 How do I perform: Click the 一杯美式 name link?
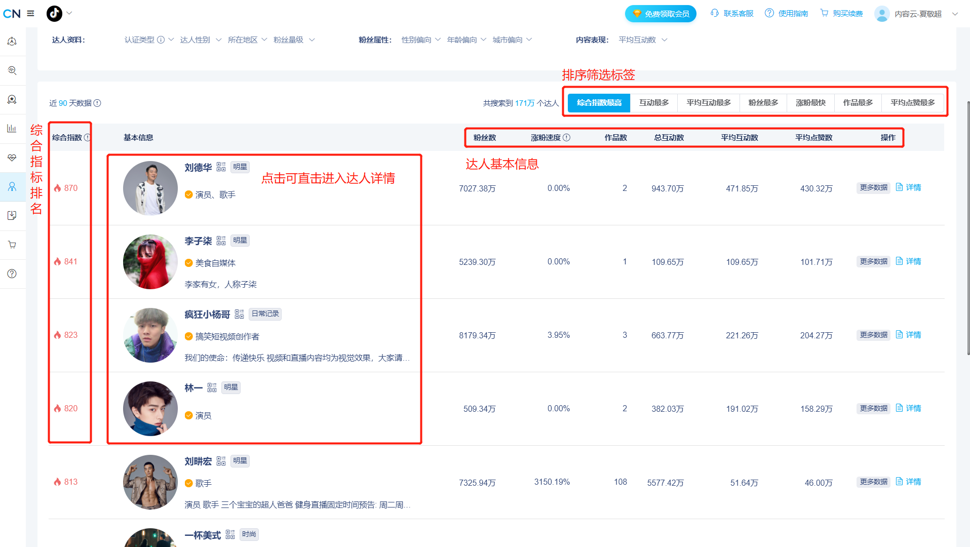point(203,535)
